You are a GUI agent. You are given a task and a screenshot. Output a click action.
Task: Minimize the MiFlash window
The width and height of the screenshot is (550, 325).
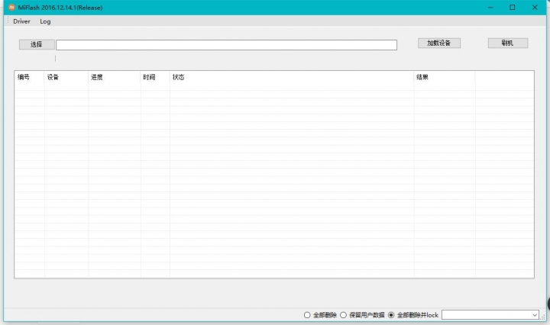click(490, 8)
